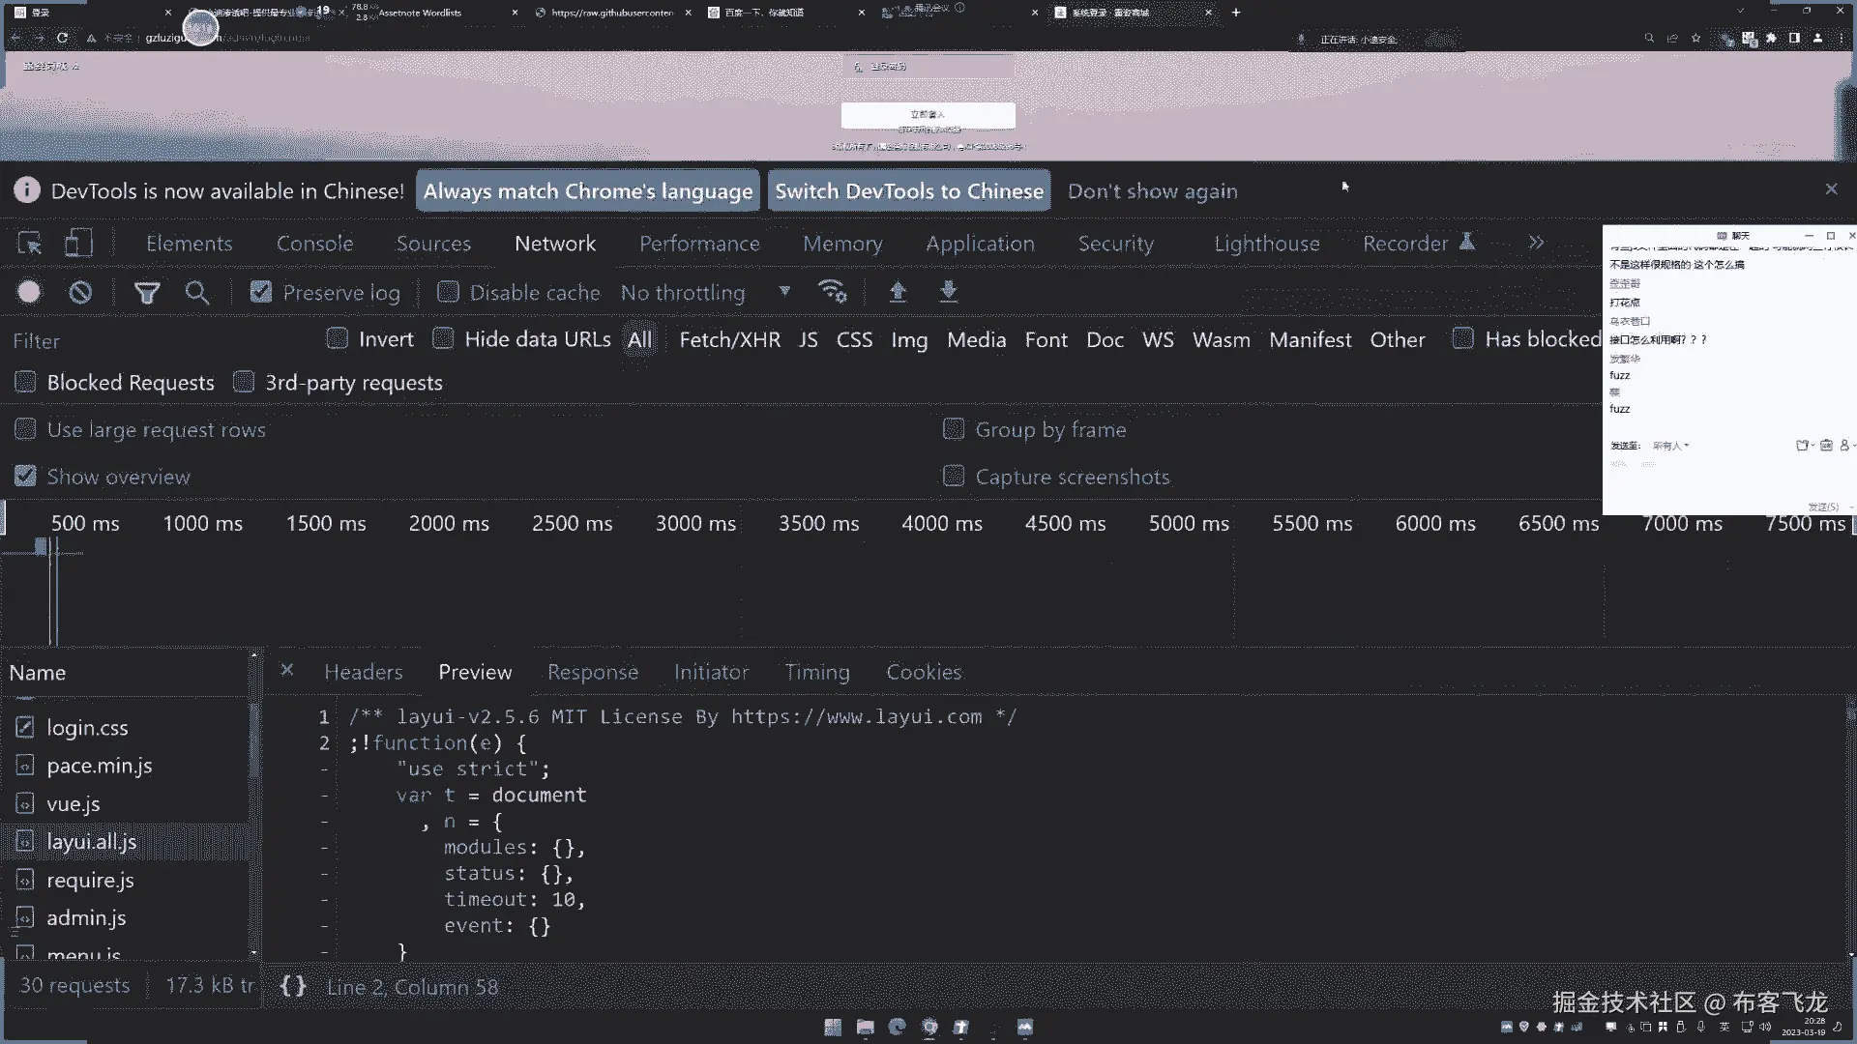This screenshot has width=1857, height=1044.
Task: Click the import HAR upload arrow
Action: 898,291
